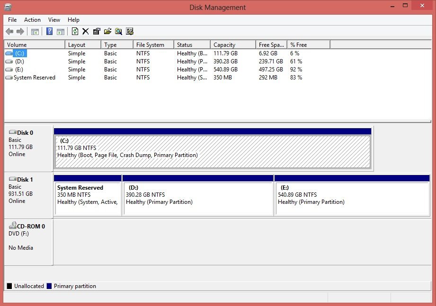Open the View menu
This screenshot has height=306, width=436.
(x=53, y=20)
